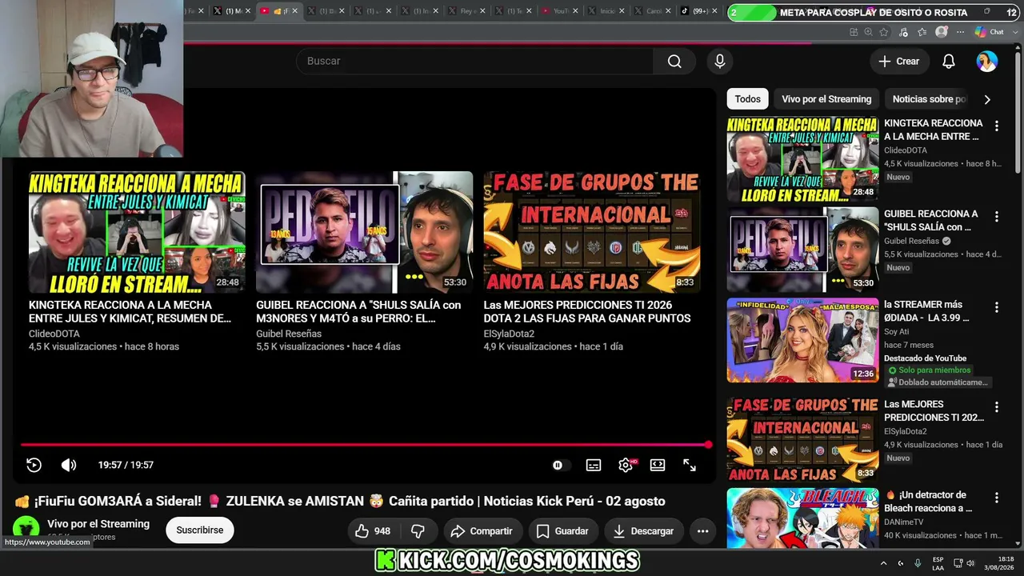Open the Bleach detractor video thumbnail
The image size is (1024, 576).
[x=802, y=518]
